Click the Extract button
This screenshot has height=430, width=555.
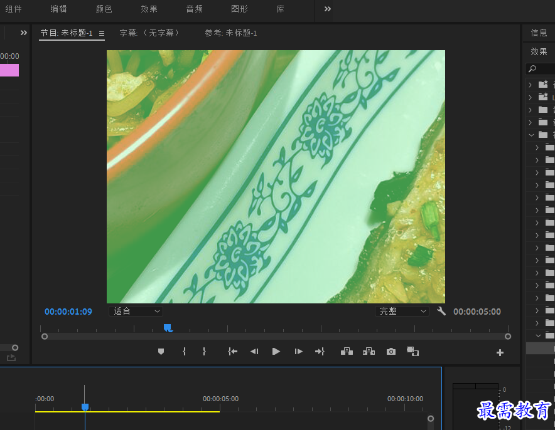coord(369,352)
